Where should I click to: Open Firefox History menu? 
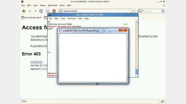pos(43,5)
